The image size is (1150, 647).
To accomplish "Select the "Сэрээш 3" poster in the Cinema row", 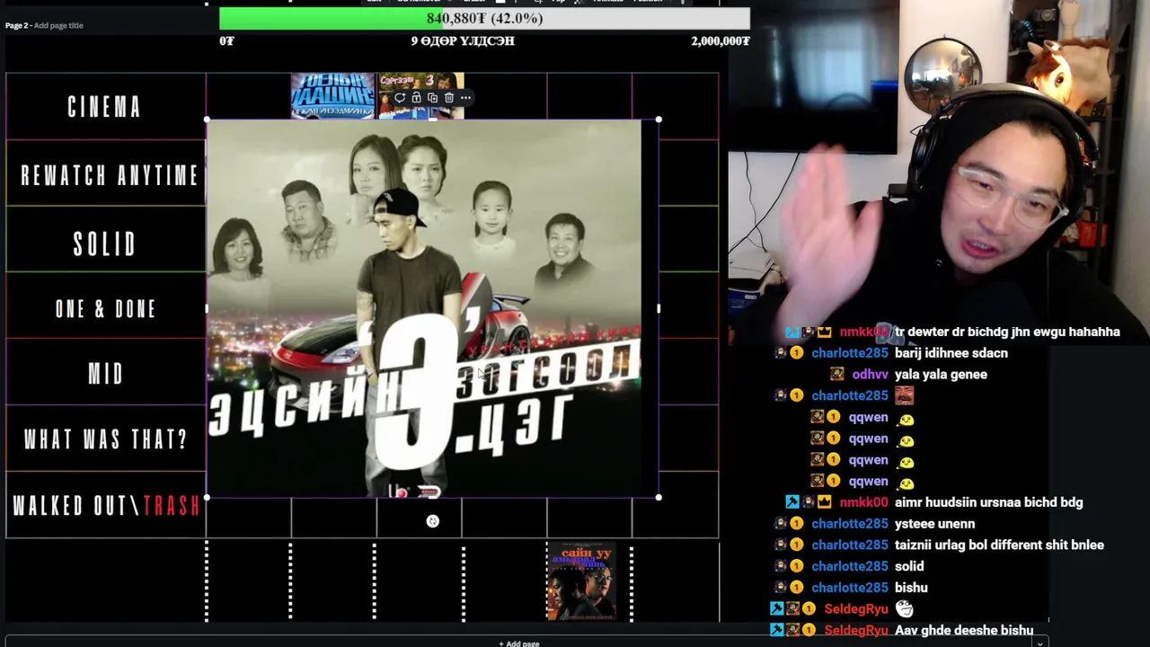I will (x=420, y=95).
